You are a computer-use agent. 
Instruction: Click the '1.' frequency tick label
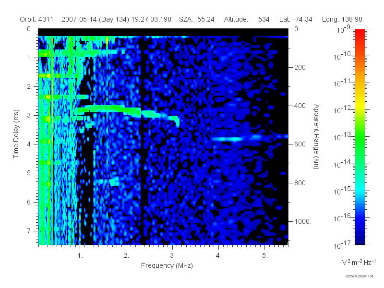click(x=80, y=256)
